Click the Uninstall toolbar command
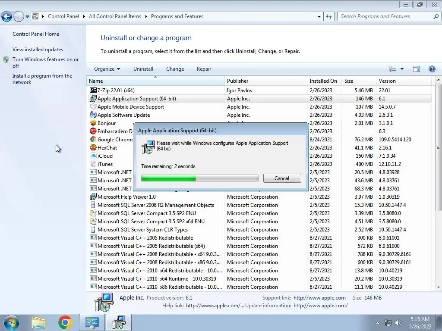The image size is (442, 331). pyautogui.click(x=143, y=69)
